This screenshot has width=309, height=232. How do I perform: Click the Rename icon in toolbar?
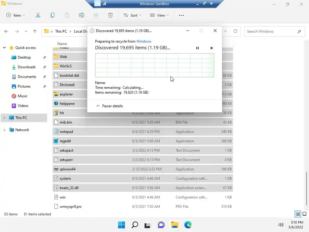coord(81,15)
